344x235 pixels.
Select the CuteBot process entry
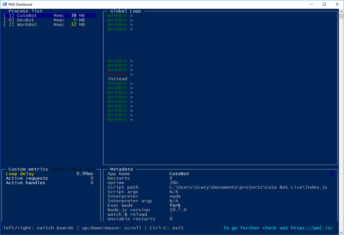[27, 15]
